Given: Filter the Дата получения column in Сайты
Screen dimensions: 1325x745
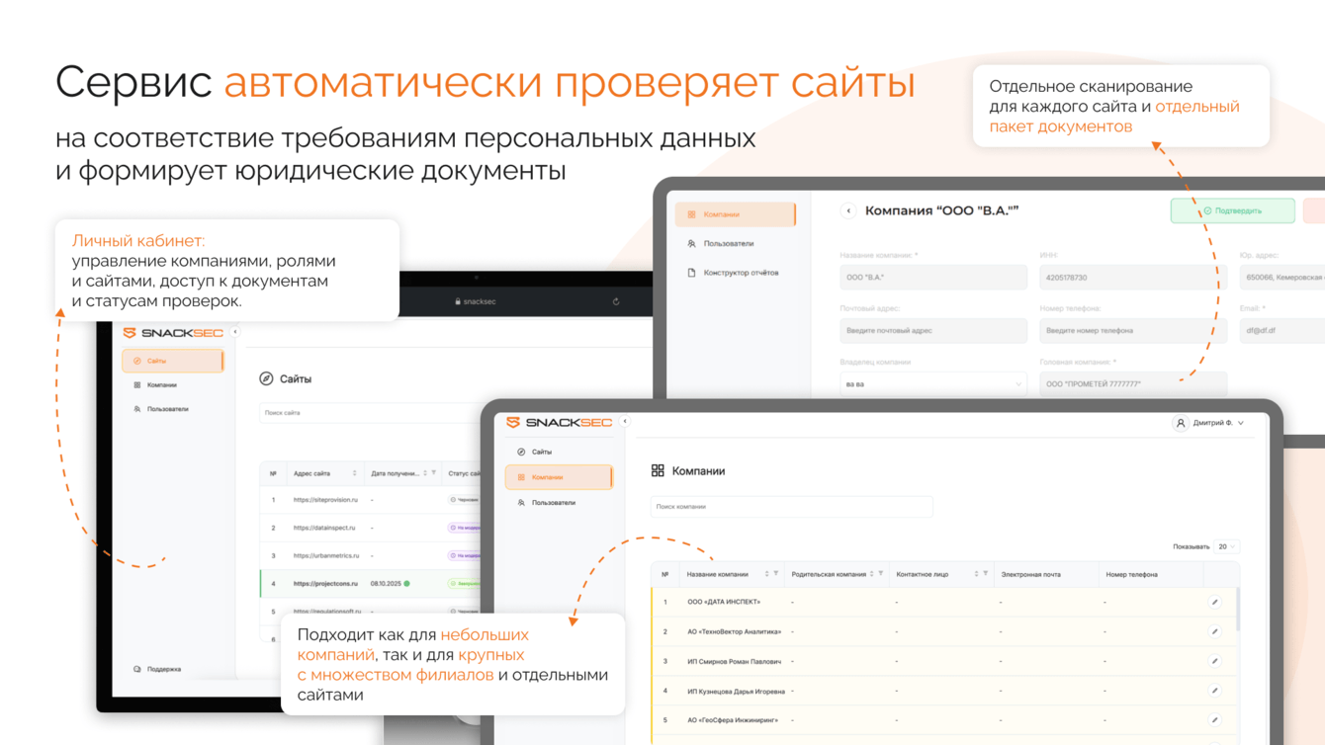Looking at the screenshot, I should 434,473.
